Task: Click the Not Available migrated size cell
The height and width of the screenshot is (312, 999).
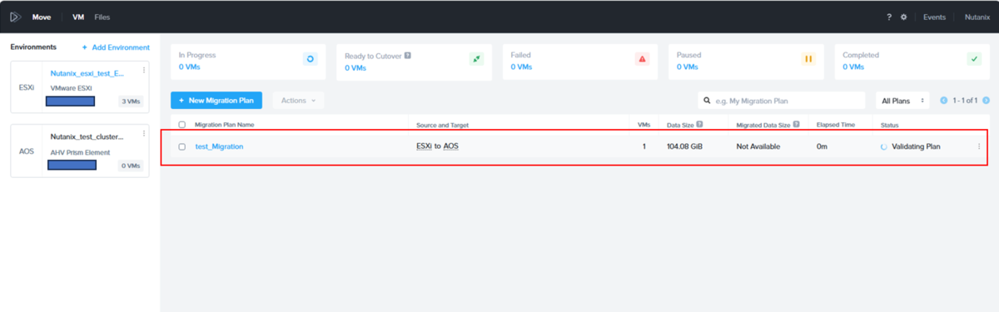Action: pos(758,146)
